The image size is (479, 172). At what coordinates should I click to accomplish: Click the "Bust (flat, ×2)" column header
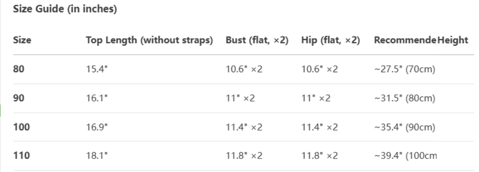pyautogui.click(x=257, y=40)
